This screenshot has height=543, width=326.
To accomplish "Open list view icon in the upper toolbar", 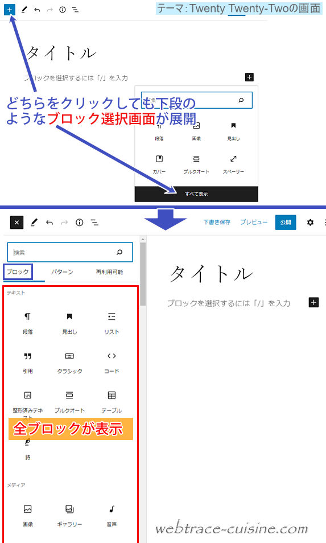I will tap(75, 10).
